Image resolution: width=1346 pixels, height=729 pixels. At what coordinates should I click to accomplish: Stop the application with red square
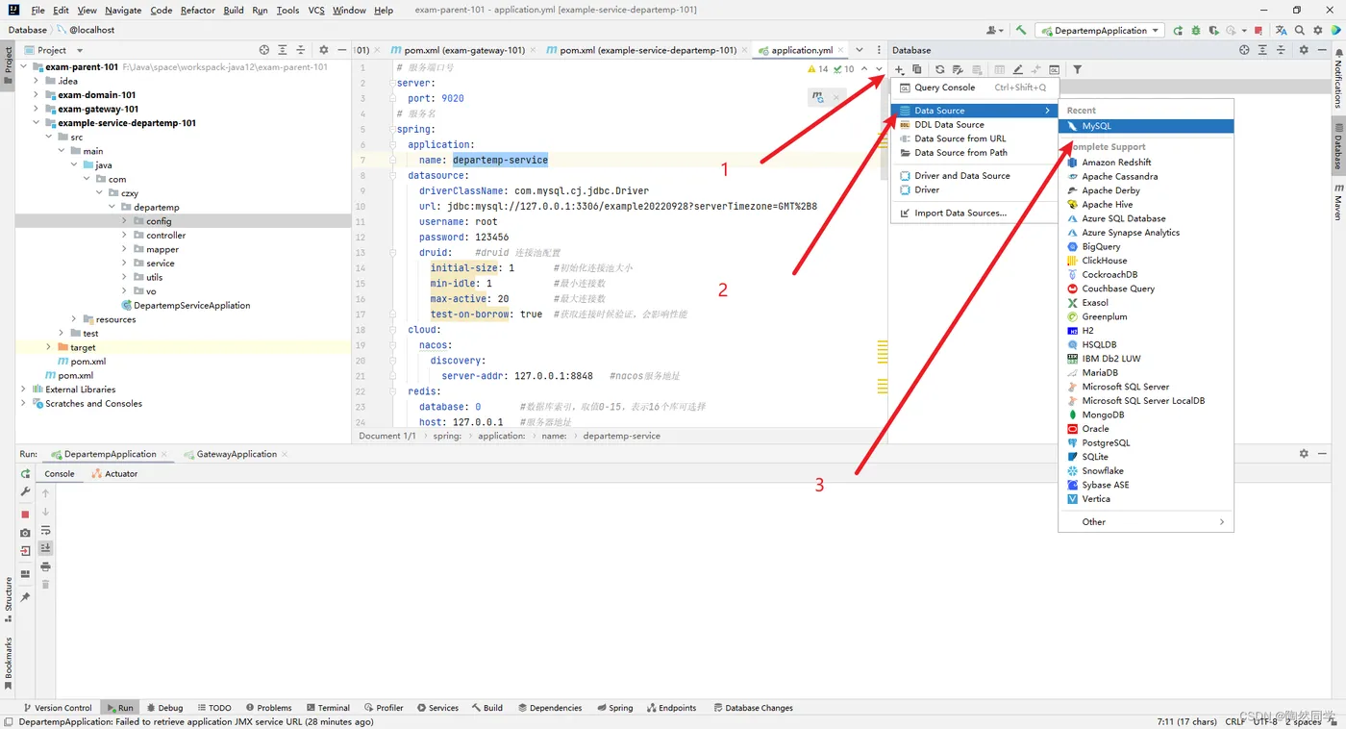[x=1258, y=31]
